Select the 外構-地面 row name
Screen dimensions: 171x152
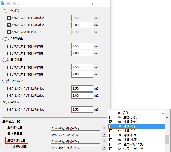coord(130,140)
